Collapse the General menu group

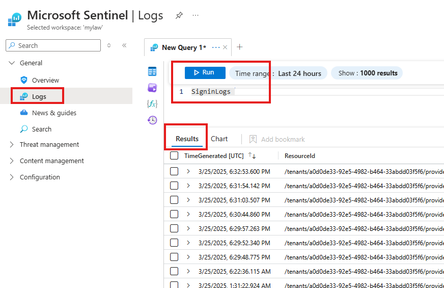tap(12, 63)
